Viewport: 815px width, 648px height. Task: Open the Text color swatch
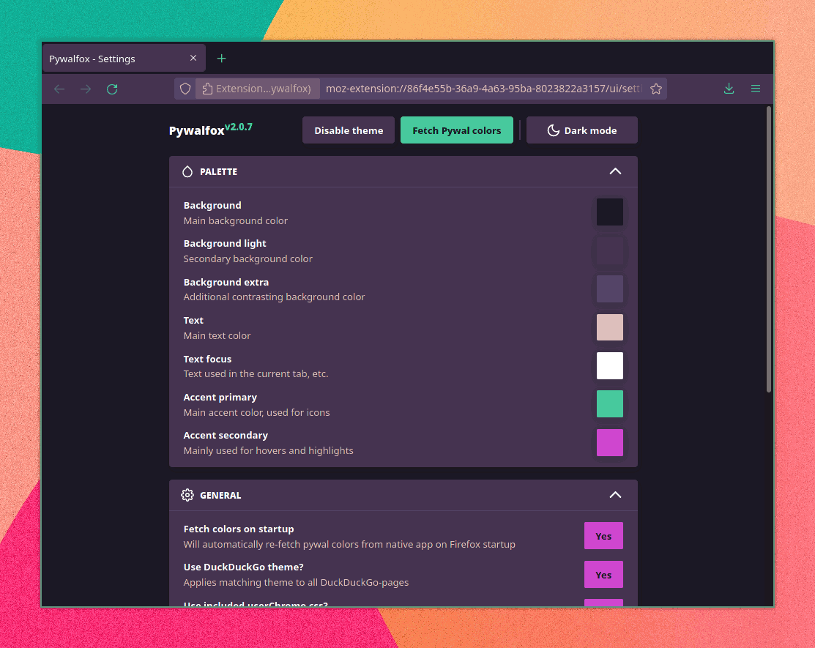pos(610,327)
